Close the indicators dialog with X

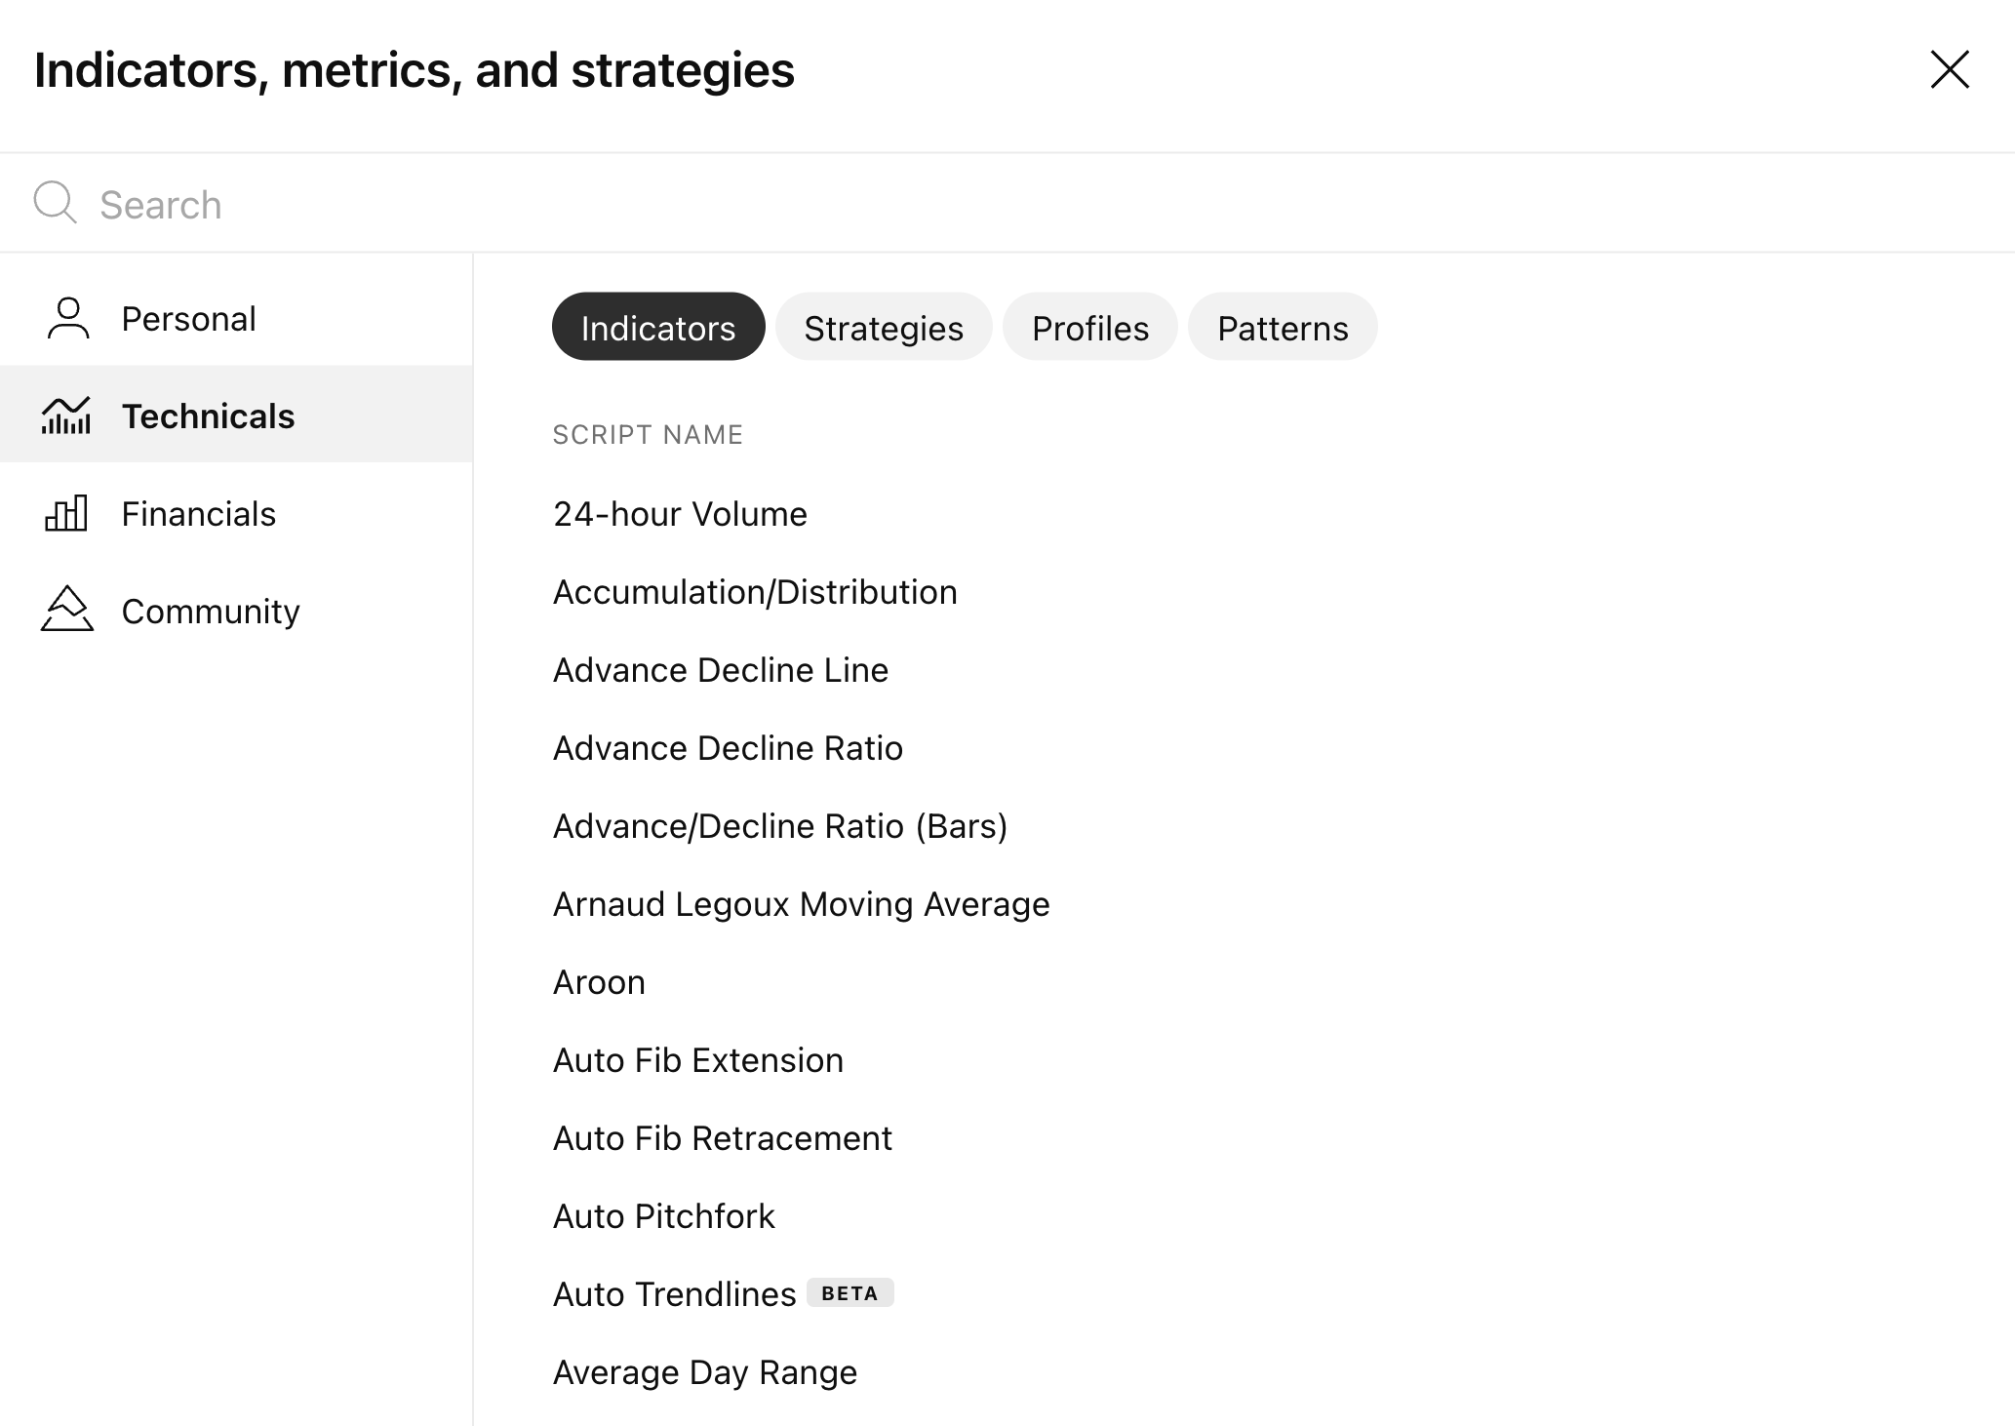point(1949,70)
